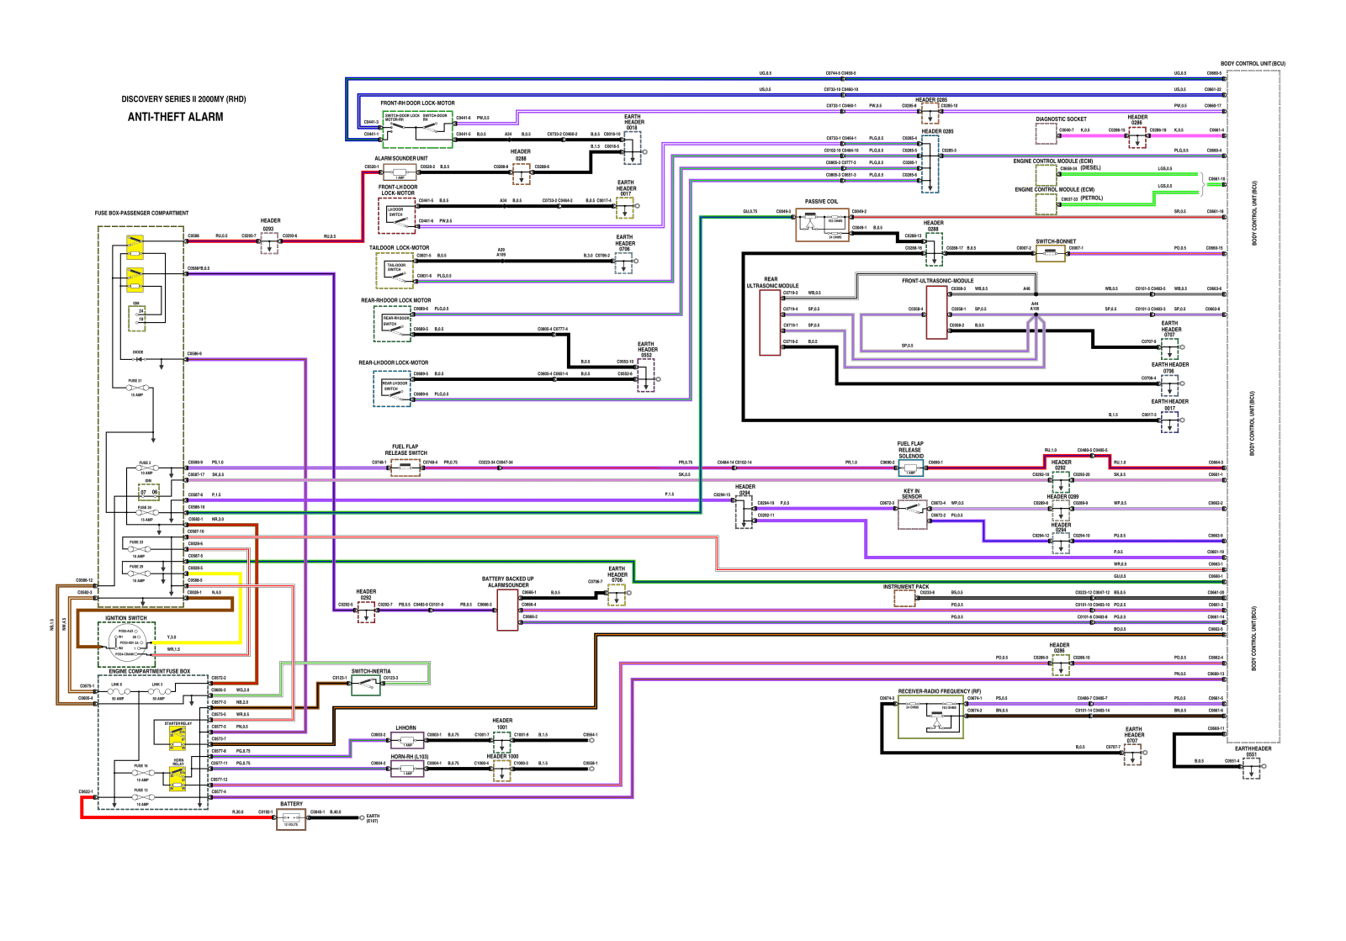Click the battery 12 volts symbol box
1346x941 pixels.
(x=291, y=819)
